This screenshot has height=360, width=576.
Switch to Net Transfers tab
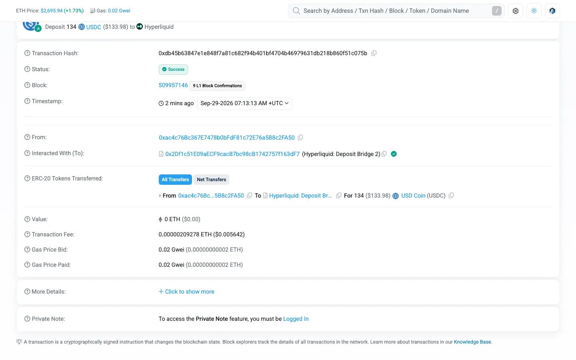[x=212, y=180]
